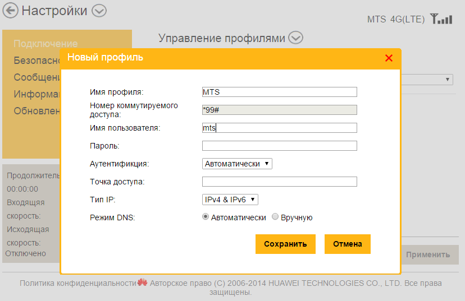Open the Подключение menu item in sidebar
The image size is (465, 301).
click(x=45, y=44)
